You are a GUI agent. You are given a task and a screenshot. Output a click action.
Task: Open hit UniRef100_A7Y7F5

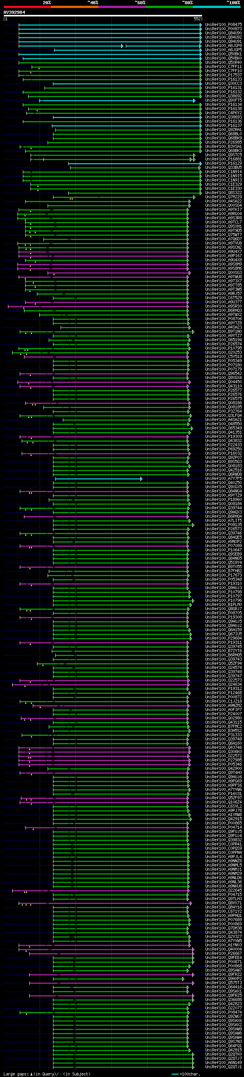[x=223, y=479]
